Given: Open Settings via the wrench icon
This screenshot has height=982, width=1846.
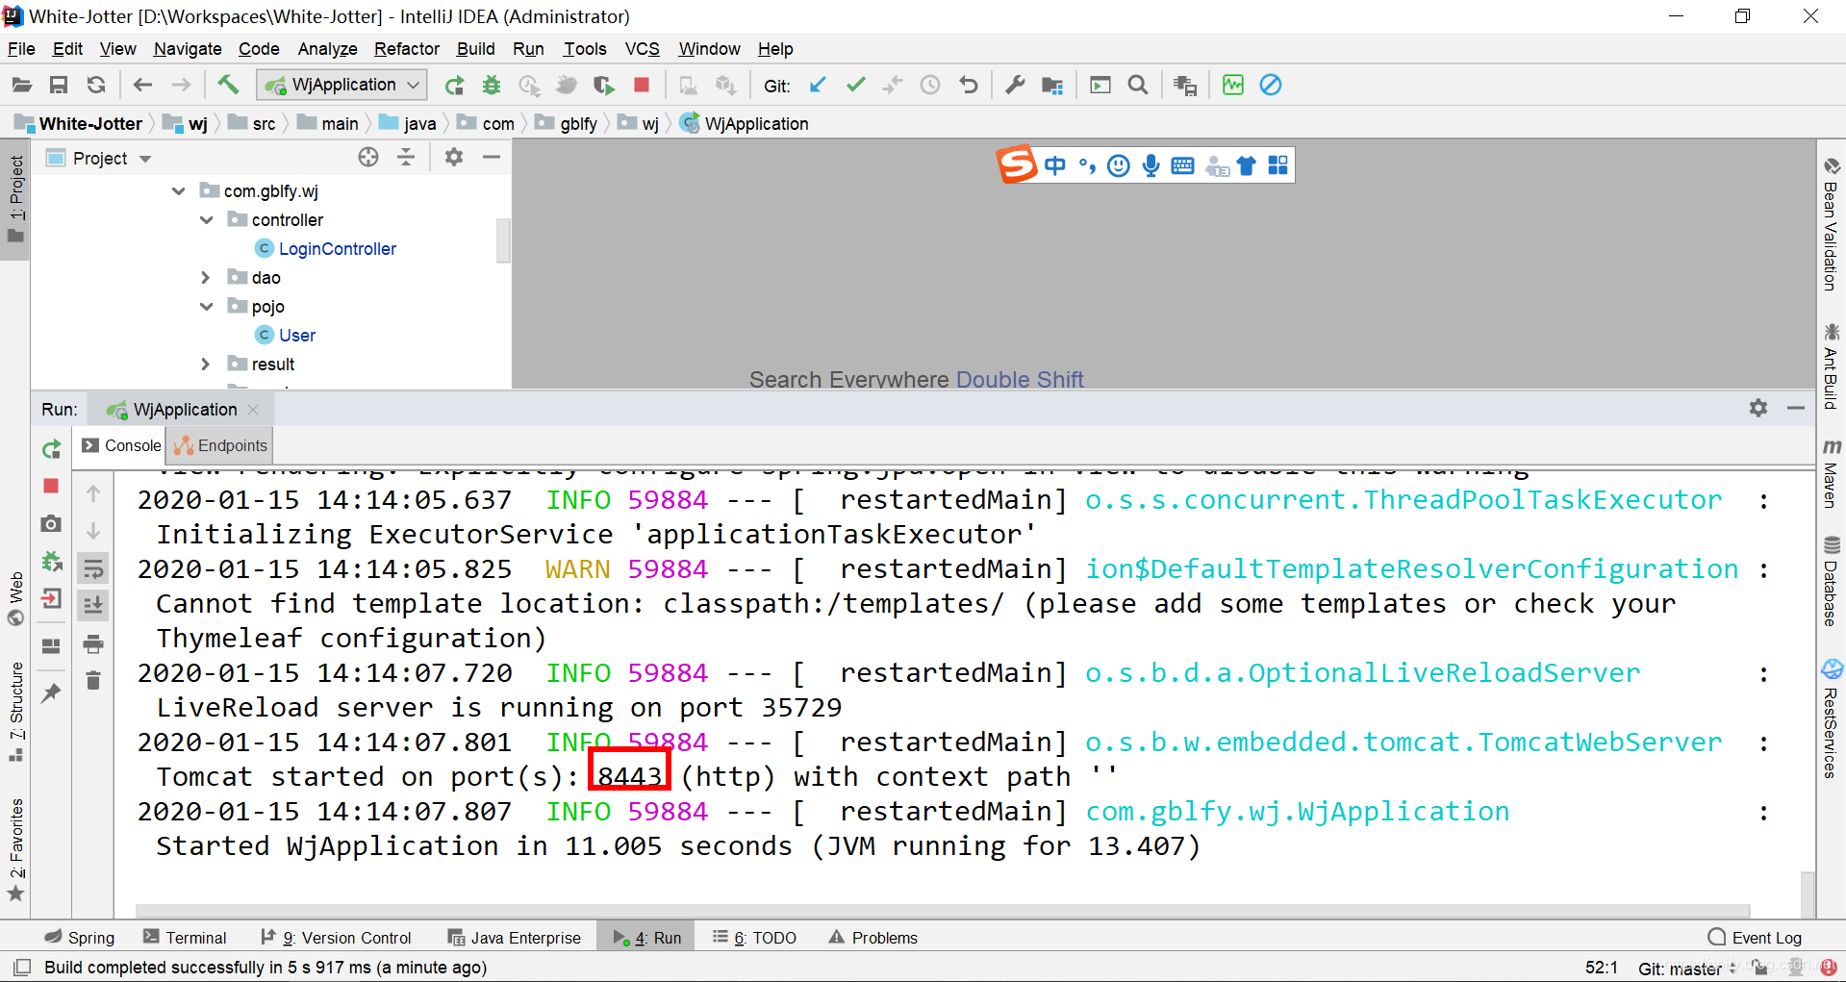Looking at the screenshot, I should [x=1015, y=86].
